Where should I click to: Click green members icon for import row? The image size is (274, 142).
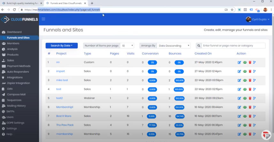[x=245, y=71]
